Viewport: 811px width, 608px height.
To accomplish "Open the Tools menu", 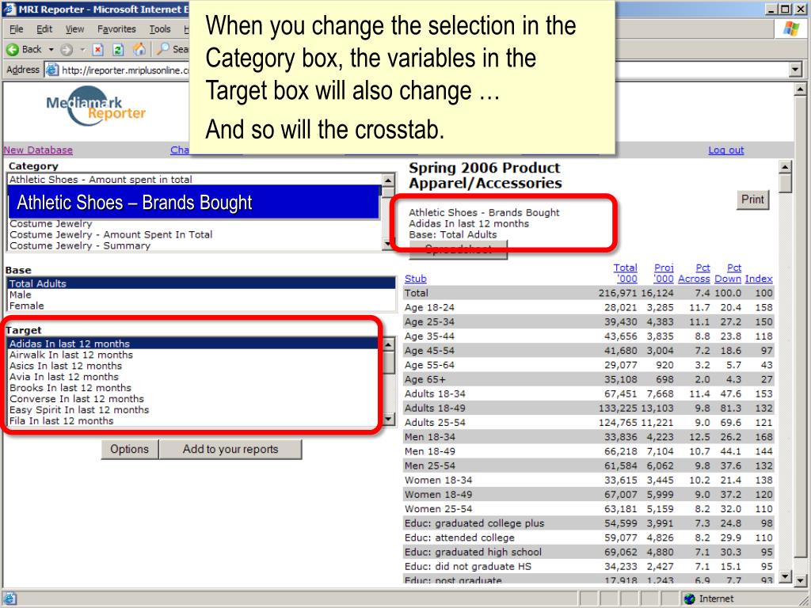I will (160, 29).
